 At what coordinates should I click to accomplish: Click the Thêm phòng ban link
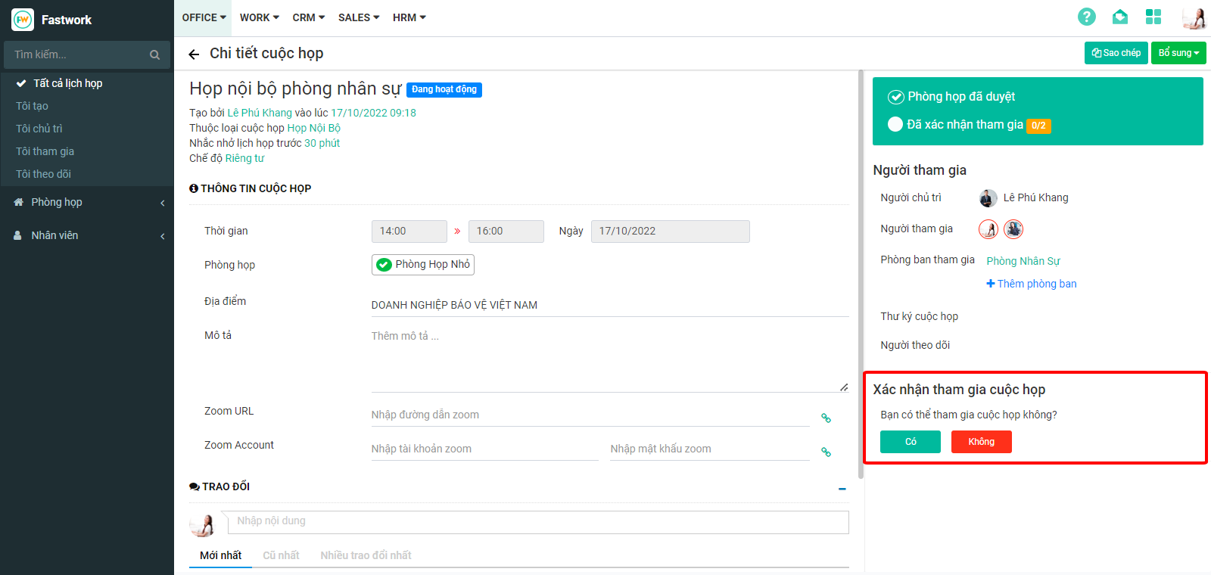(x=1031, y=284)
